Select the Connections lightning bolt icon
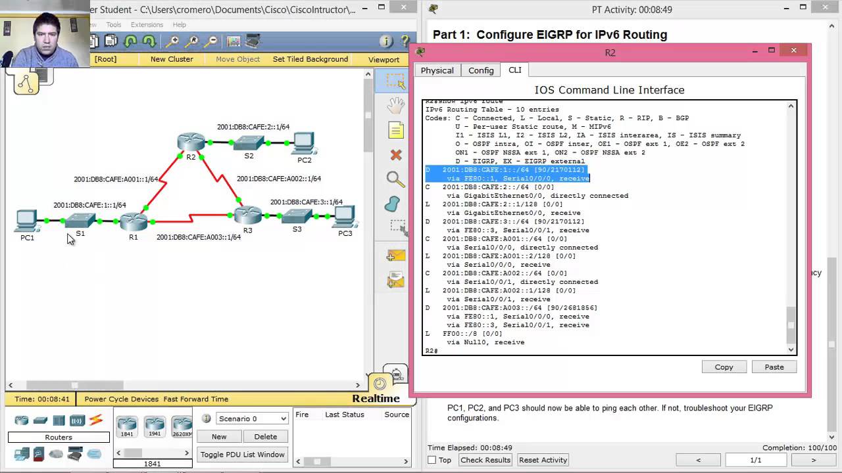Screen dimensions: 842x473 [96, 420]
